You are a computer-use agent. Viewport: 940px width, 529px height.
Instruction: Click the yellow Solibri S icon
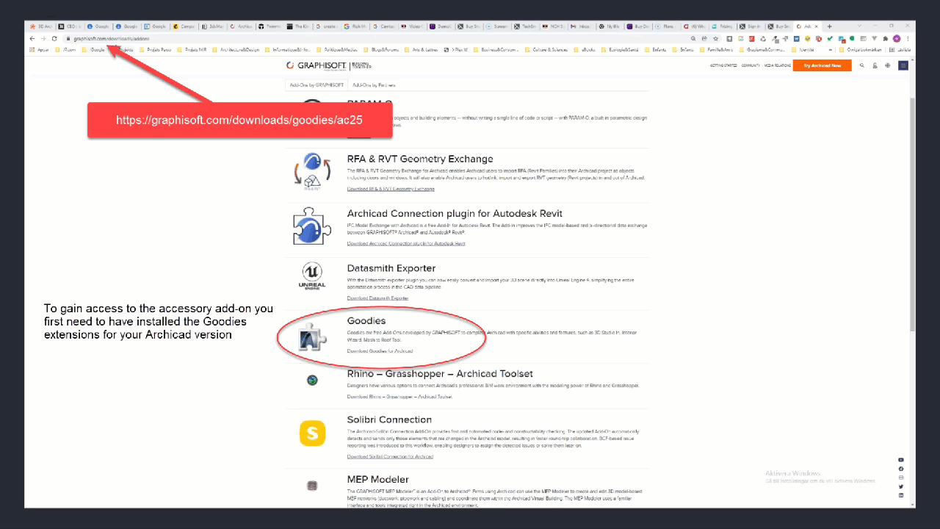pos(312,433)
